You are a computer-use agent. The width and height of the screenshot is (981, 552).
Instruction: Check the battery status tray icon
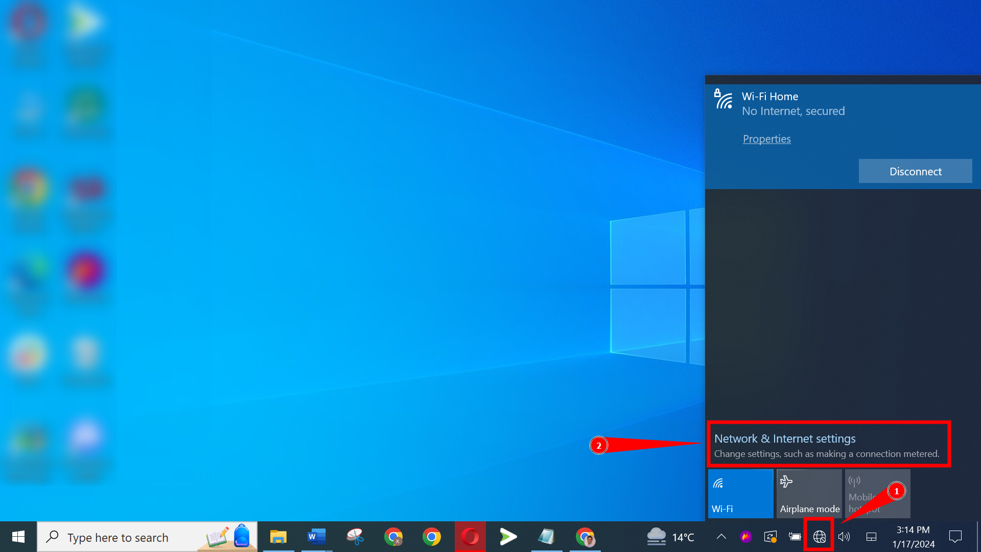point(795,537)
